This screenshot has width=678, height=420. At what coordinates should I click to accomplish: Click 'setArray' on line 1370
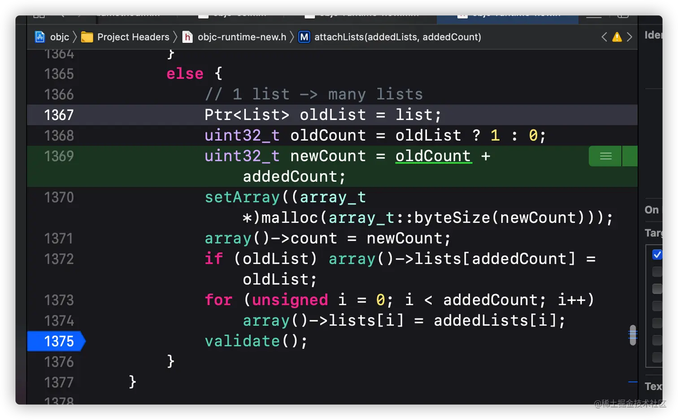242,197
